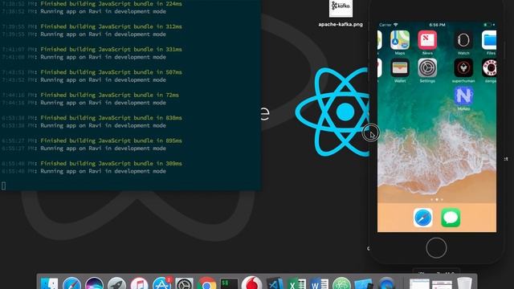This screenshot has width=514, height=289.
Task: Open the Wallet app in the simulator
Action: 400,67
